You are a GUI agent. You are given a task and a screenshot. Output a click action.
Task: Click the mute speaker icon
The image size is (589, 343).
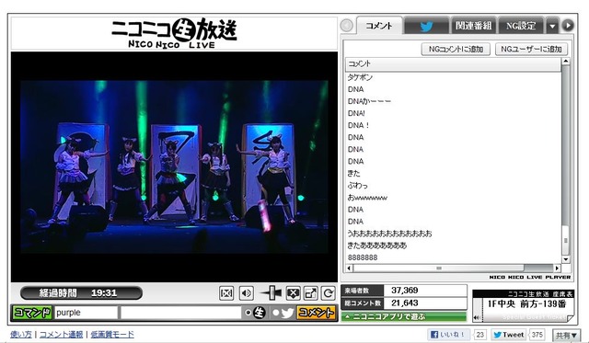pos(247,293)
